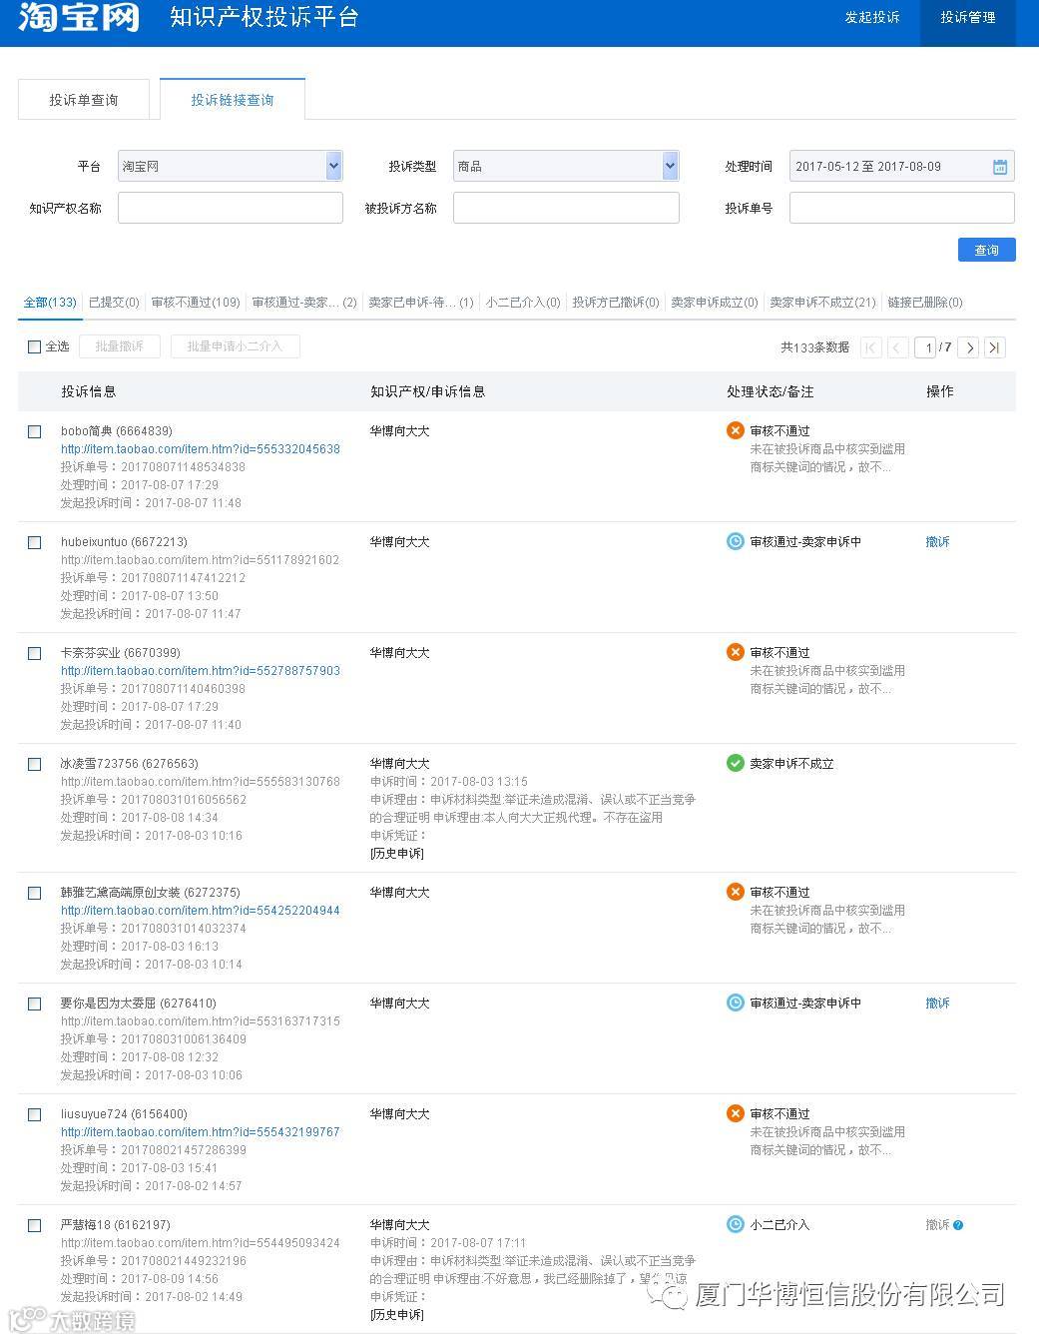The height and width of the screenshot is (1340, 1039).
Task: Click the blue 查询 search button
Action: pos(986,250)
